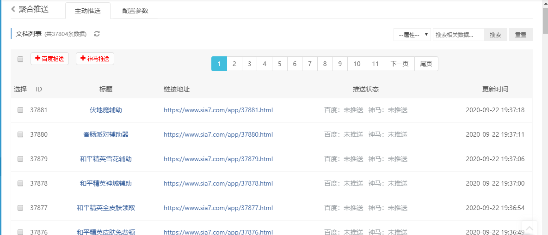Go to page 7
The height and width of the screenshot is (235, 548).
310,64
